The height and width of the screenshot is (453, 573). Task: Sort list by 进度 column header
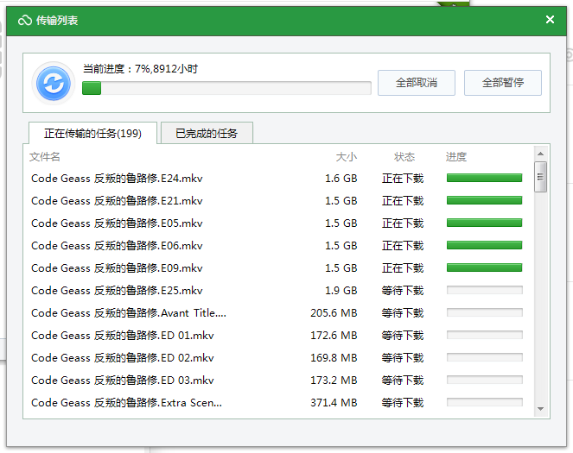tap(456, 157)
